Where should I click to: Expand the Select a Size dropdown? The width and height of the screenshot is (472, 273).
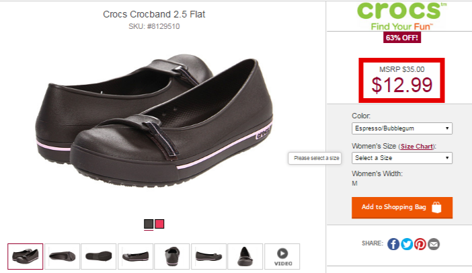(402, 158)
